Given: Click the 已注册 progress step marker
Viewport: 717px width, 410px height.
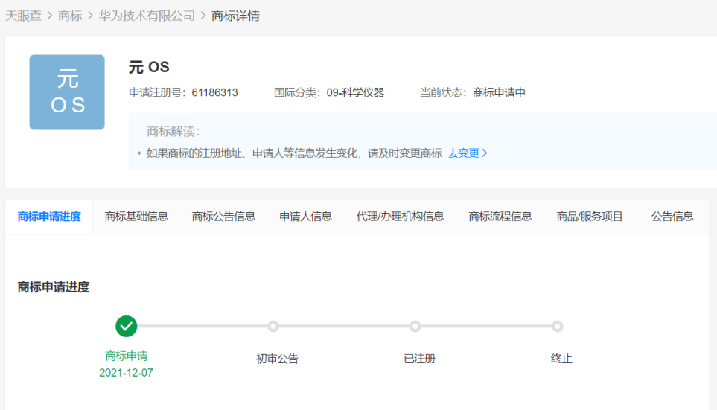Looking at the screenshot, I should pyautogui.click(x=415, y=327).
